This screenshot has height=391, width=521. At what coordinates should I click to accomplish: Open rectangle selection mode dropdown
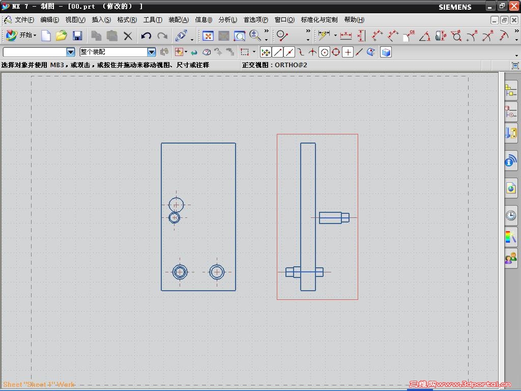[254, 52]
